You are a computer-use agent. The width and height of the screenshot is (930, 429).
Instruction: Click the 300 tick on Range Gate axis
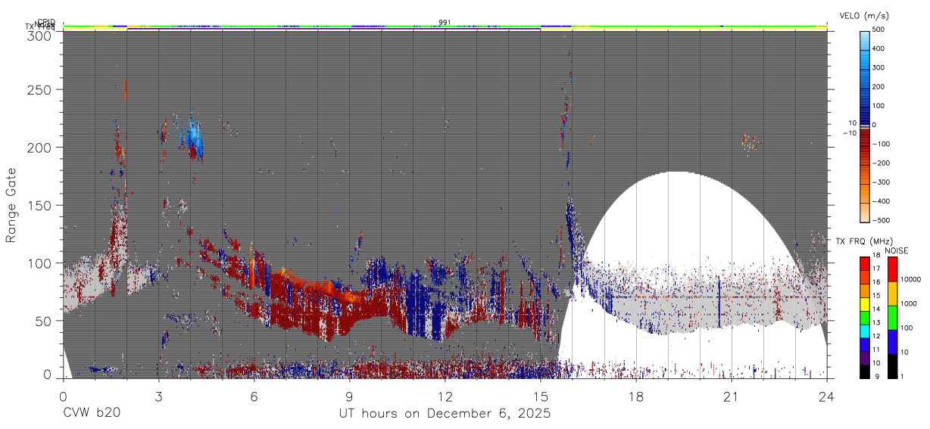41,36
